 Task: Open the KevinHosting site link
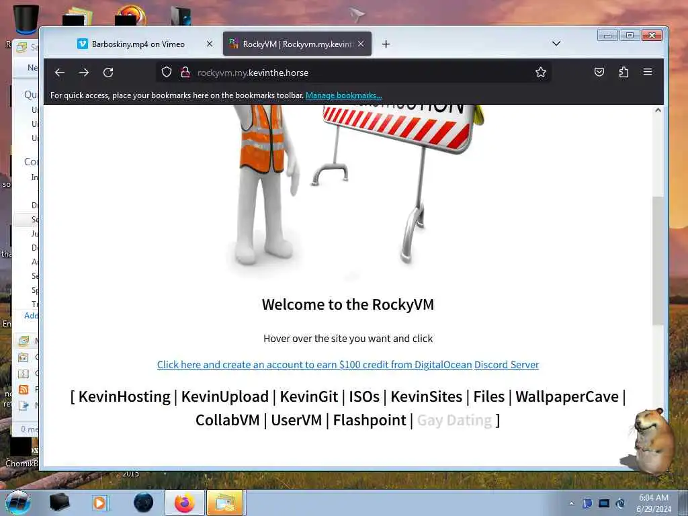tap(124, 396)
